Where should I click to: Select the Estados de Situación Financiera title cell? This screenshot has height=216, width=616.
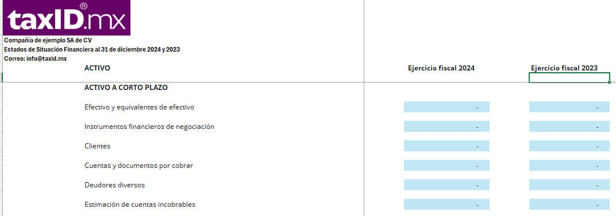click(92, 49)
